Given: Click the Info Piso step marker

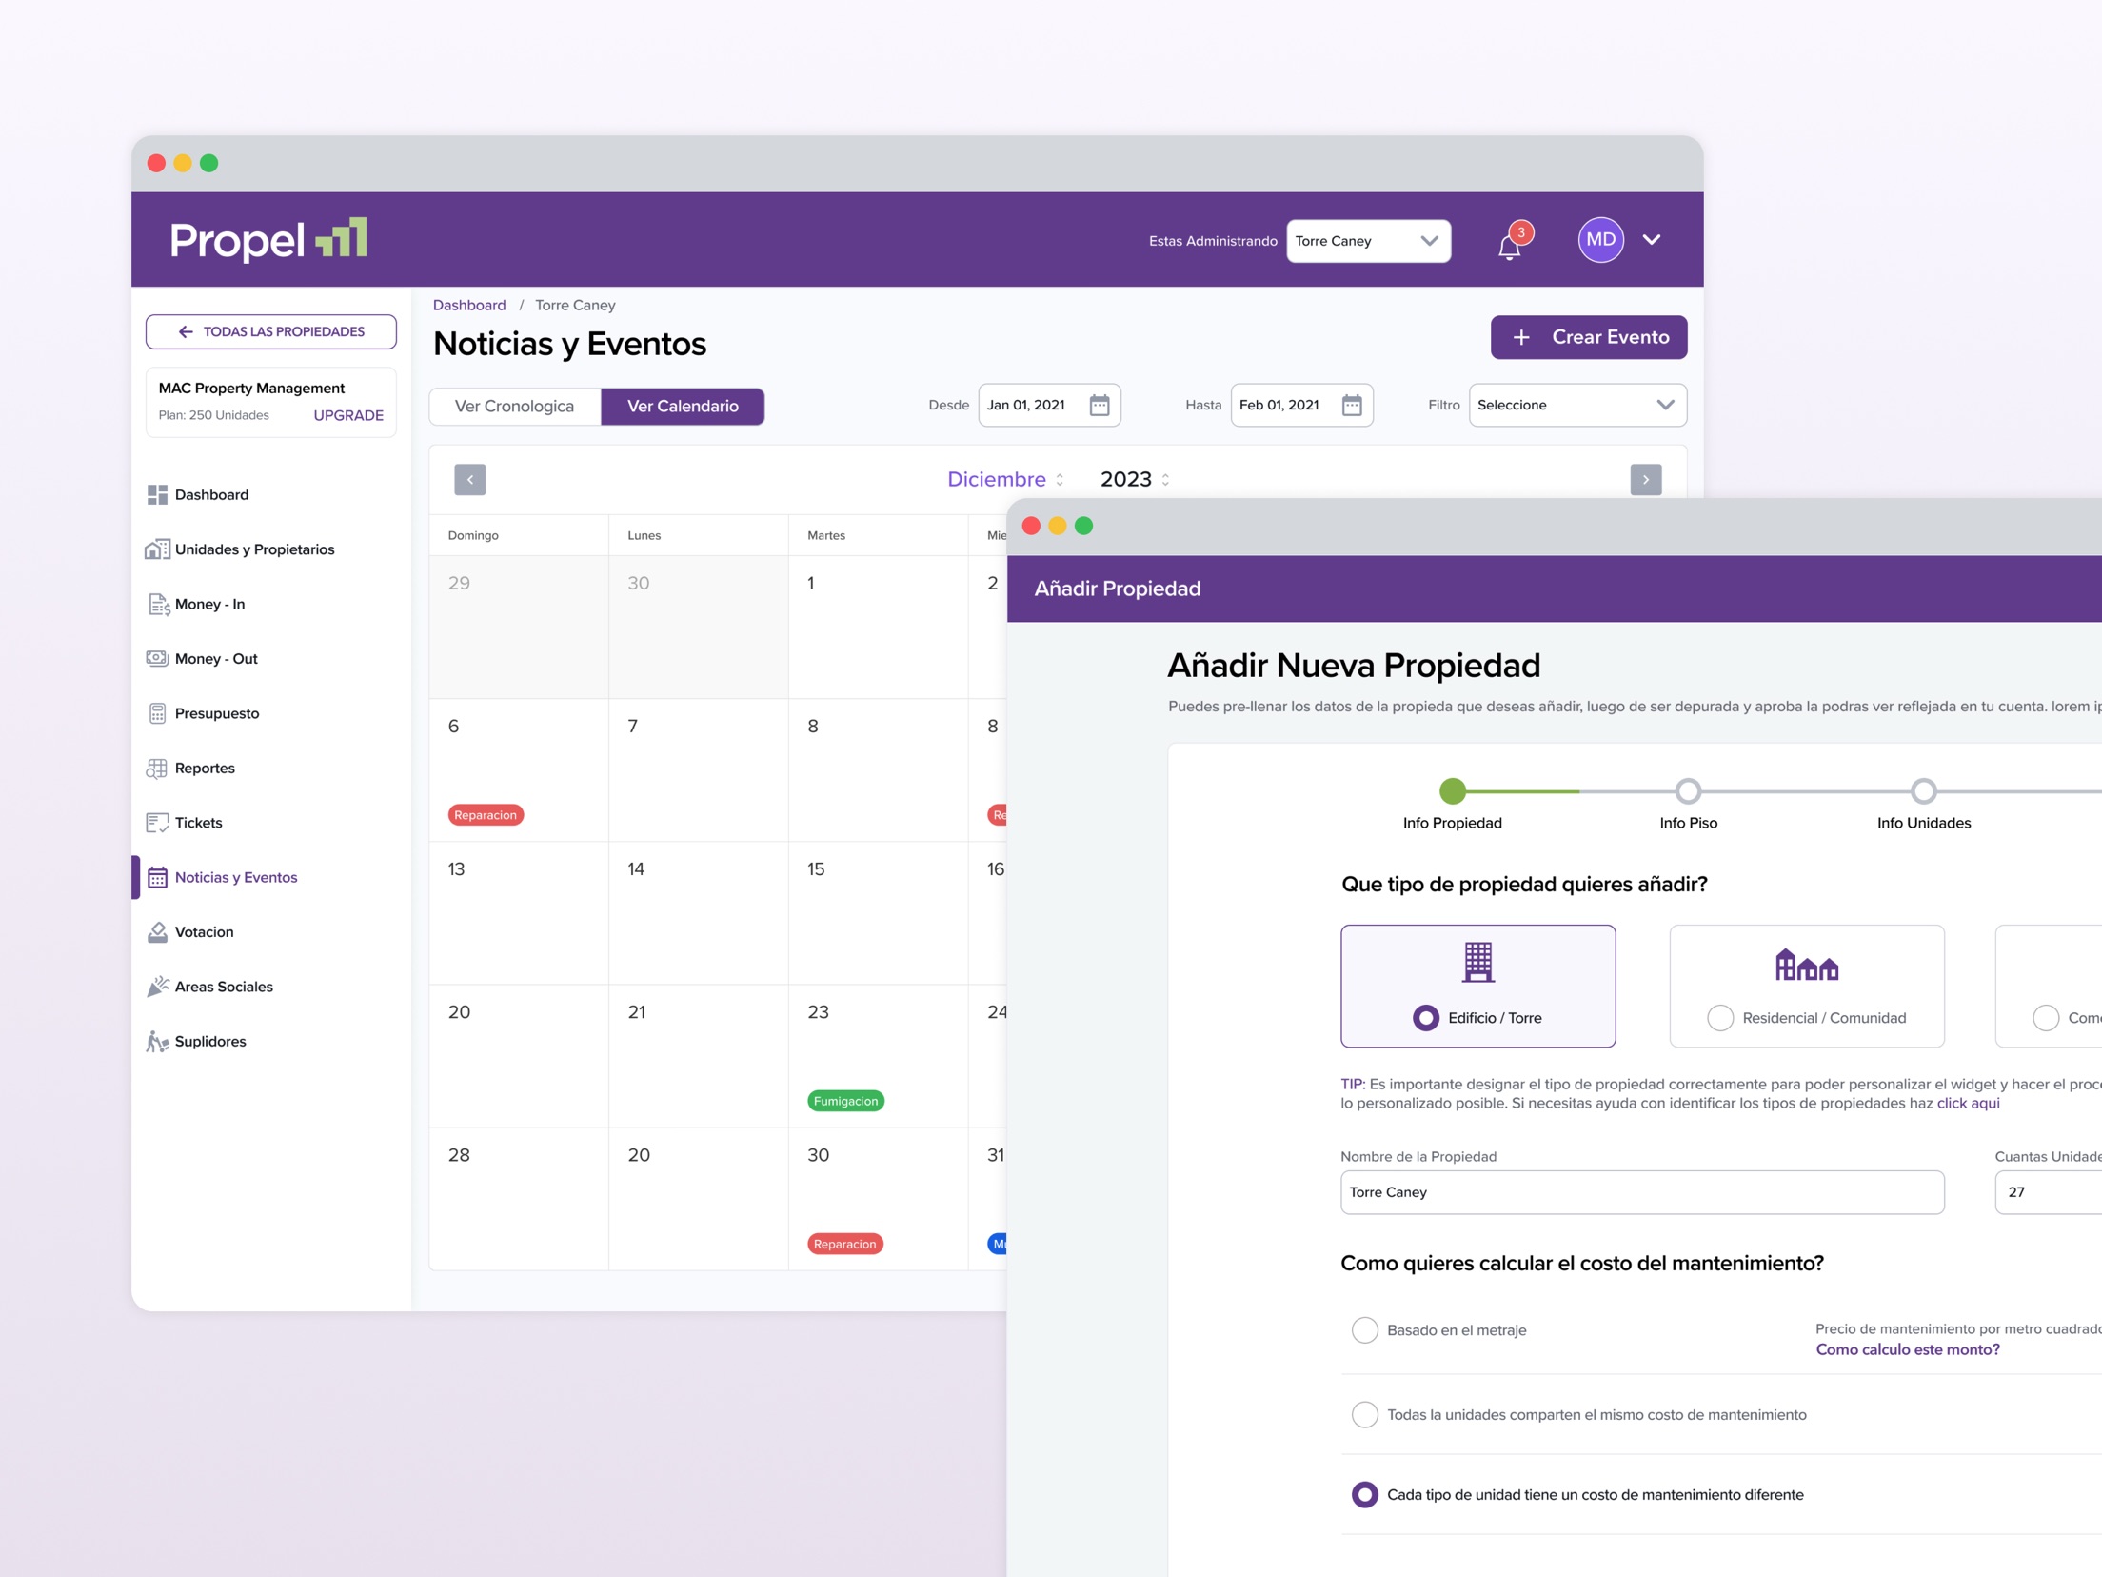Looking at the screenshot, I should coord(1688,790).
